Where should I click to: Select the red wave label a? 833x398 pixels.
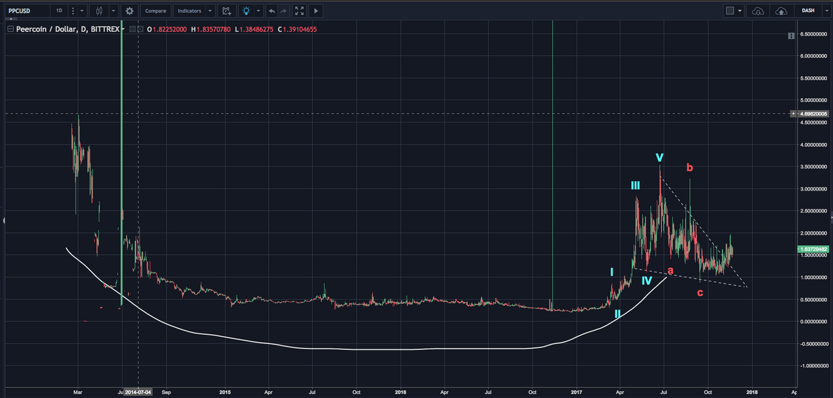click(x=670, y=271)
